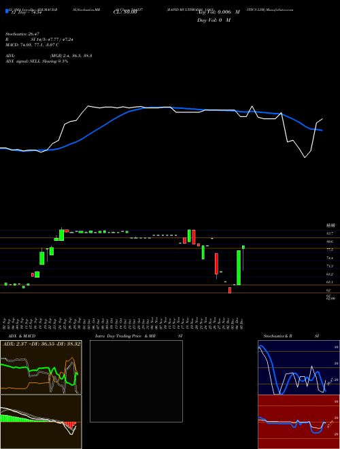
Task: Click the 65.1 price axis label
Action: click(x=330, y=282)
